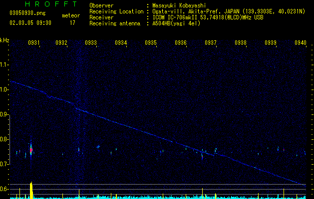The image size is (314, 199).
Task: Click the 0.7 kHz axis label
Action: pos(4,164)
